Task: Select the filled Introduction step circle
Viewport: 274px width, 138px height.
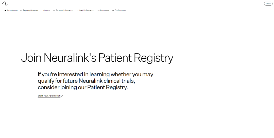Action: coord(6,10)
